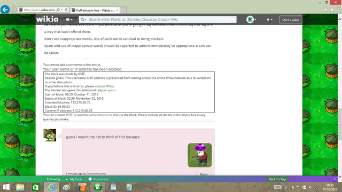Open browser Home with the house icon
The height and width of the screenshot is (192, 342).
325,10
